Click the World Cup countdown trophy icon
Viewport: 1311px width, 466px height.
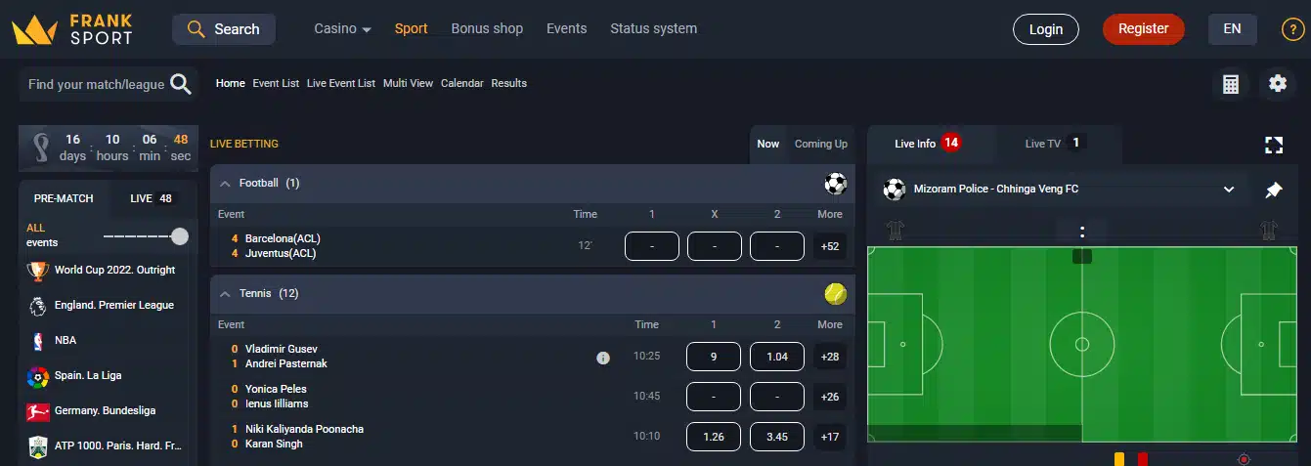click(40, 148)
